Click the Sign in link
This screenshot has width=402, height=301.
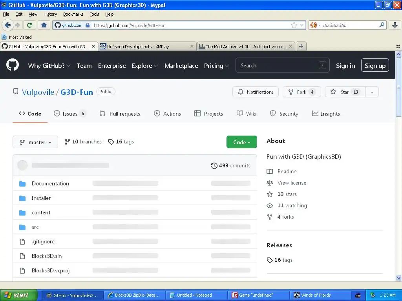[345, 65]
